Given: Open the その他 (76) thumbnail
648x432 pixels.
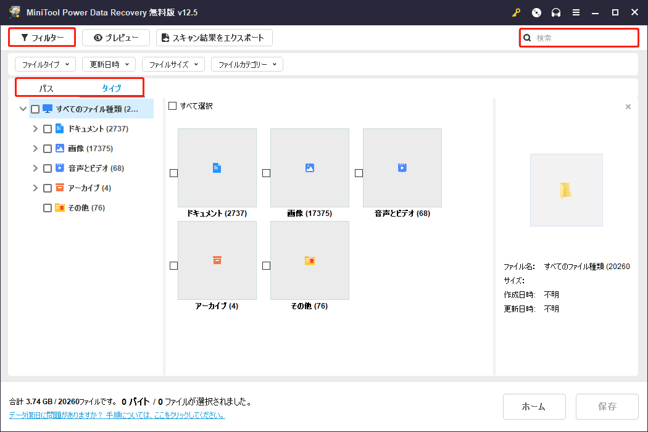Looking at the screenshot, I should point(310,260).
